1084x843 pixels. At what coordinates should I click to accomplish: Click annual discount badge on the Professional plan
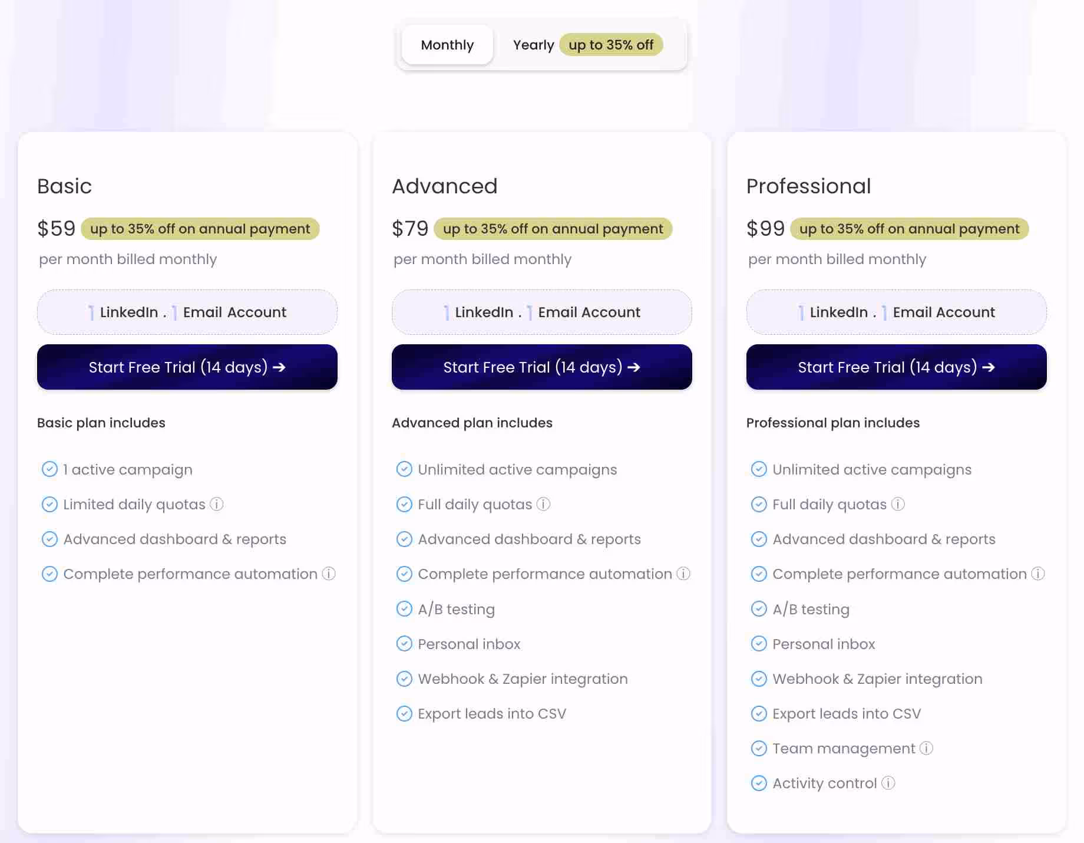(909, 229)
